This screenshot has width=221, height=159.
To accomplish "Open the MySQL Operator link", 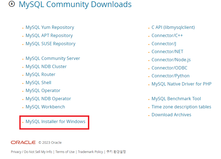I will coord(43,90).
